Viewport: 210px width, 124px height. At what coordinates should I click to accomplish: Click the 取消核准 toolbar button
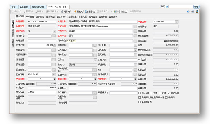click(x=52, y=12)
